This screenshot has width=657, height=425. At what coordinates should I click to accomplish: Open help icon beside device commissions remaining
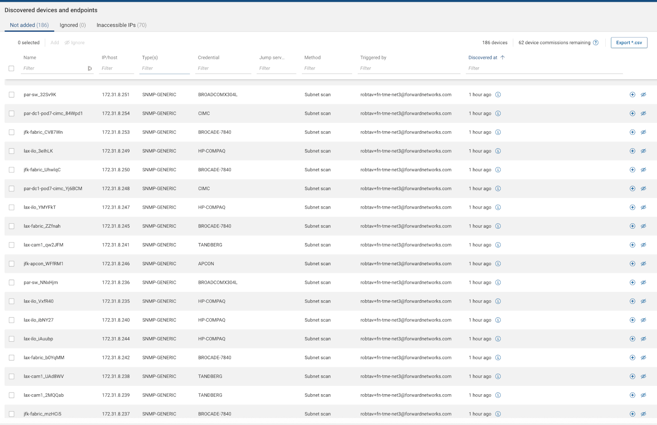coord(596,43)
